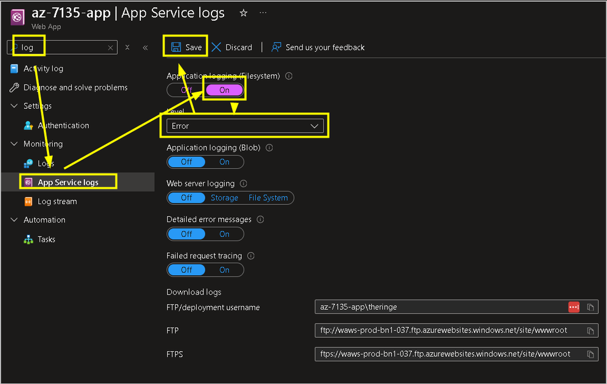Discard the logging changes
607x384 pixels.
232,47
